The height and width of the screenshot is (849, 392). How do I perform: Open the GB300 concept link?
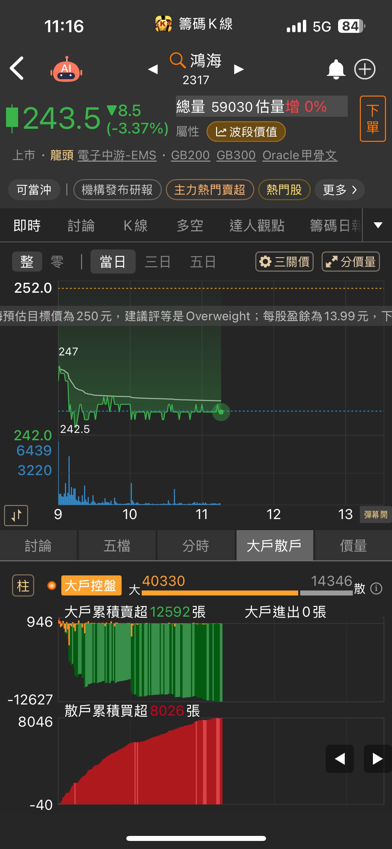tap(236, 155)
